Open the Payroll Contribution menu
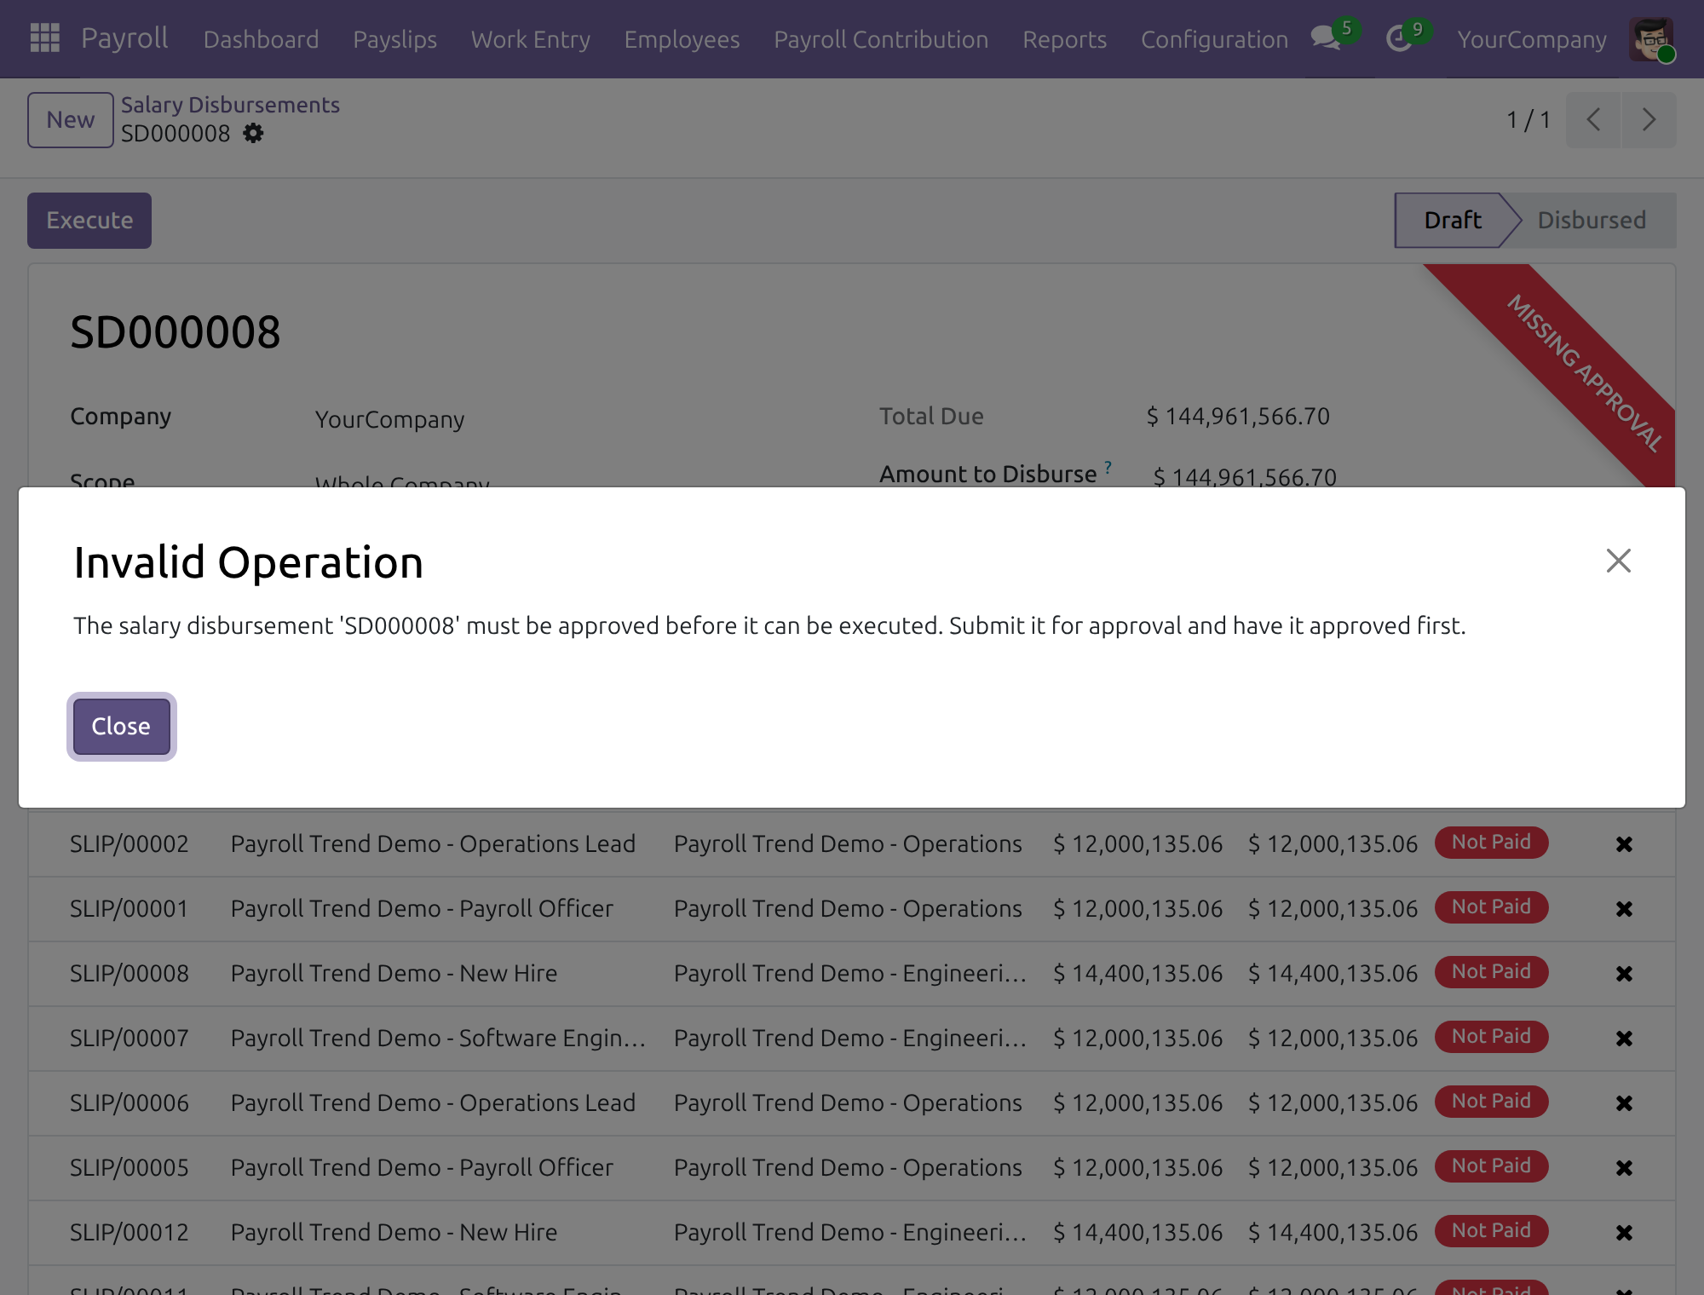 tap(881, 39)
